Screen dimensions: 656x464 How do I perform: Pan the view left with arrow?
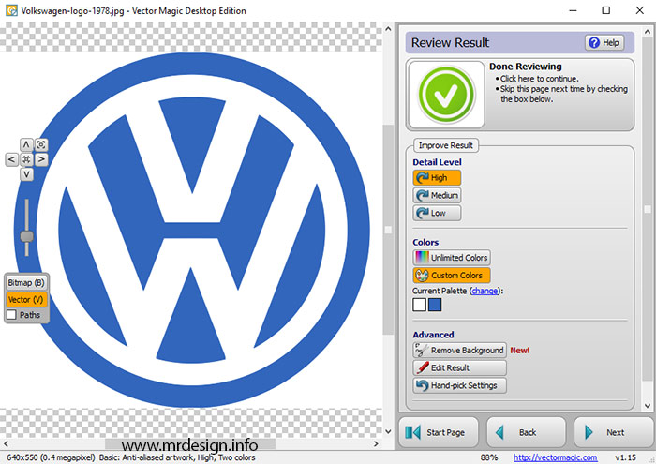tap(11, 159)
